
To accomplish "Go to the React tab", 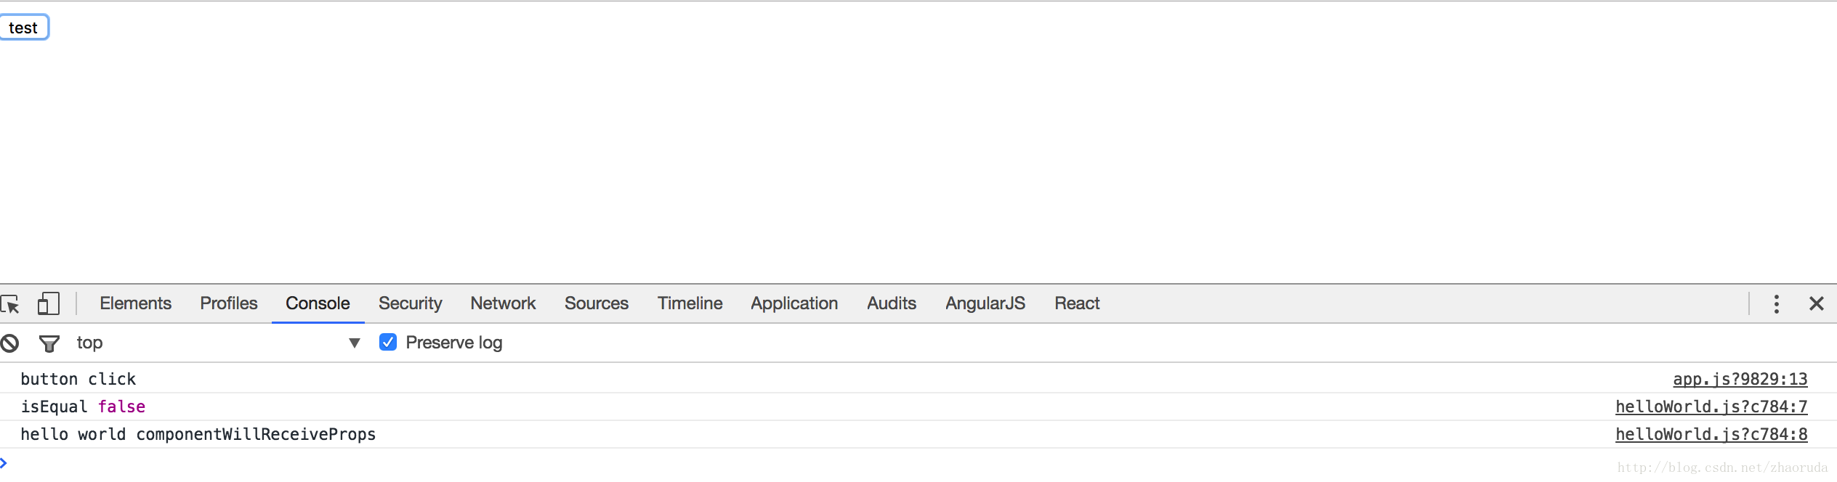I will coord(1077,303).
